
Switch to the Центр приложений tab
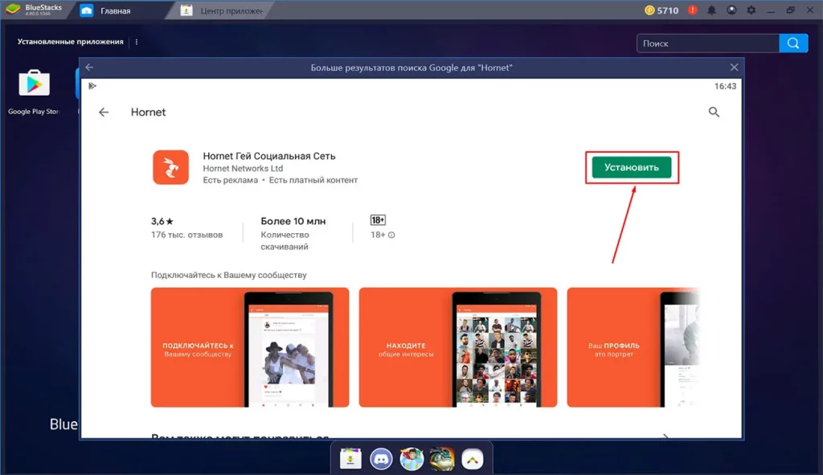[x=223, y=10]
